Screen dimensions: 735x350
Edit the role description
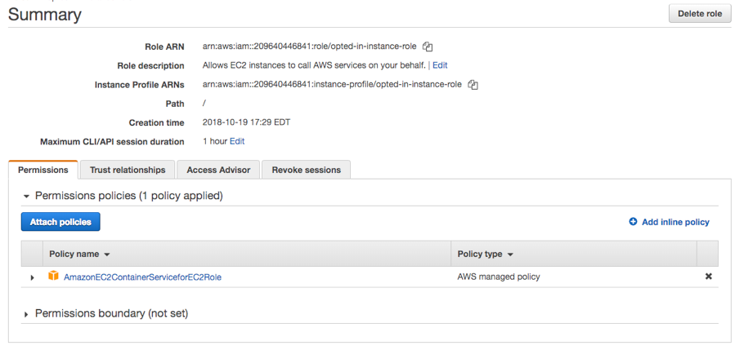[x=440, y=65]
